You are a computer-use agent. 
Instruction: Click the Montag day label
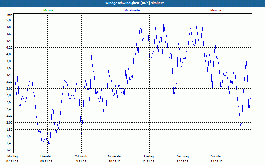point(12,156)
